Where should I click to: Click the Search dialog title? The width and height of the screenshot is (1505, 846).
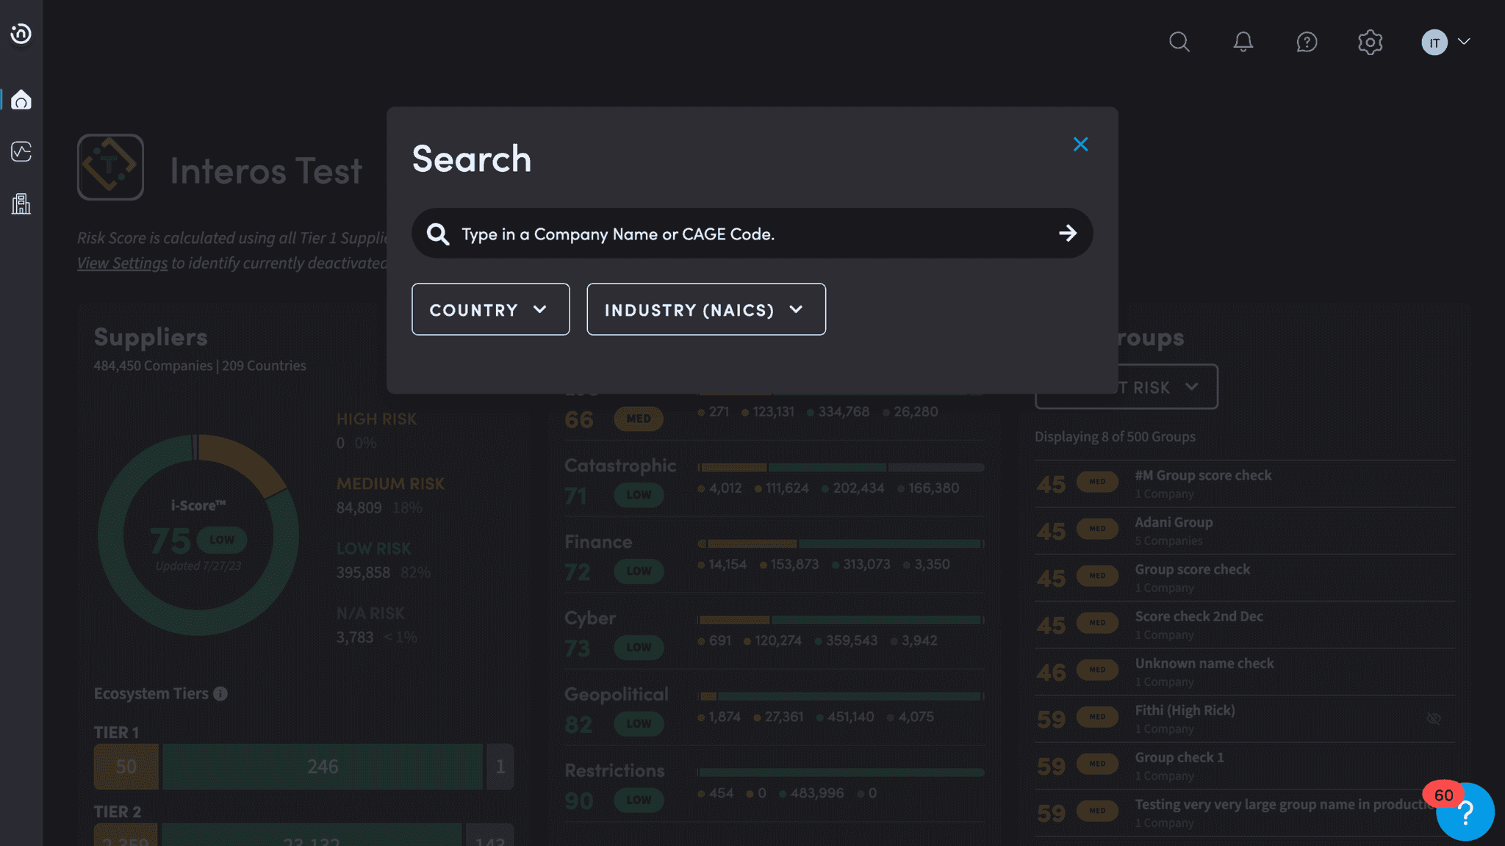pos(471,159)
